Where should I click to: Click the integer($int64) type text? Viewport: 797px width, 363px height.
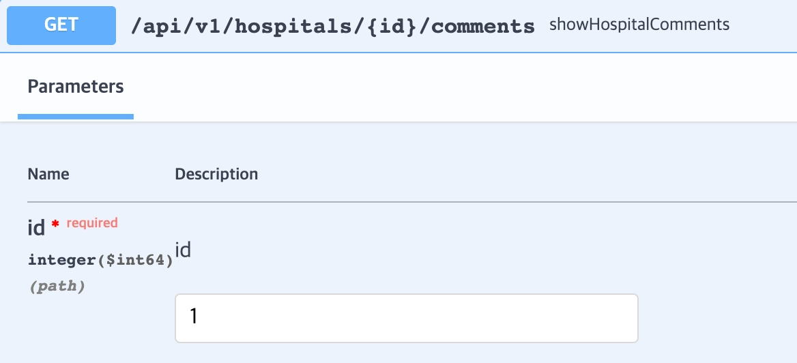point(100,260)
